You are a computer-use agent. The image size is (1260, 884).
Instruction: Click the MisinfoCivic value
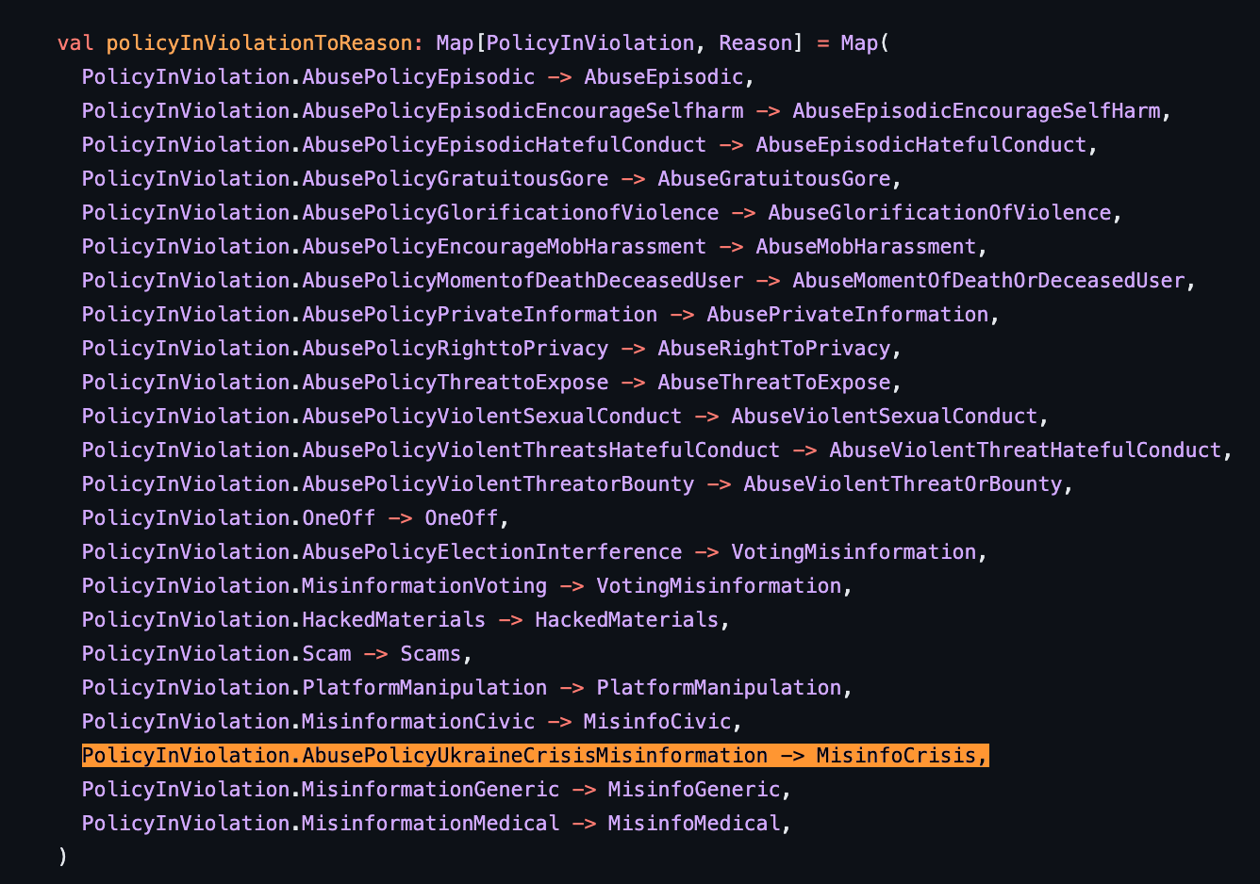(657, 722)
